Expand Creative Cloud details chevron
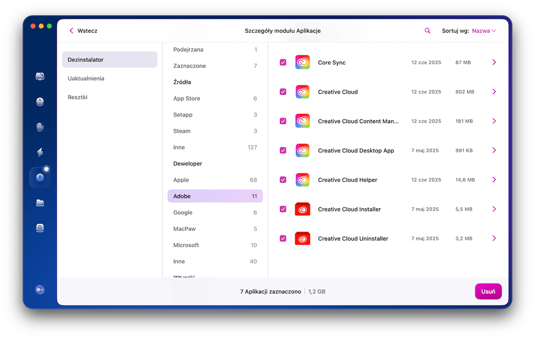535x339 pixels. point(494,92)
